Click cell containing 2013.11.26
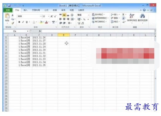Image resolution: width=161 pixels, height=116 pixels. (x=39, y=37)
